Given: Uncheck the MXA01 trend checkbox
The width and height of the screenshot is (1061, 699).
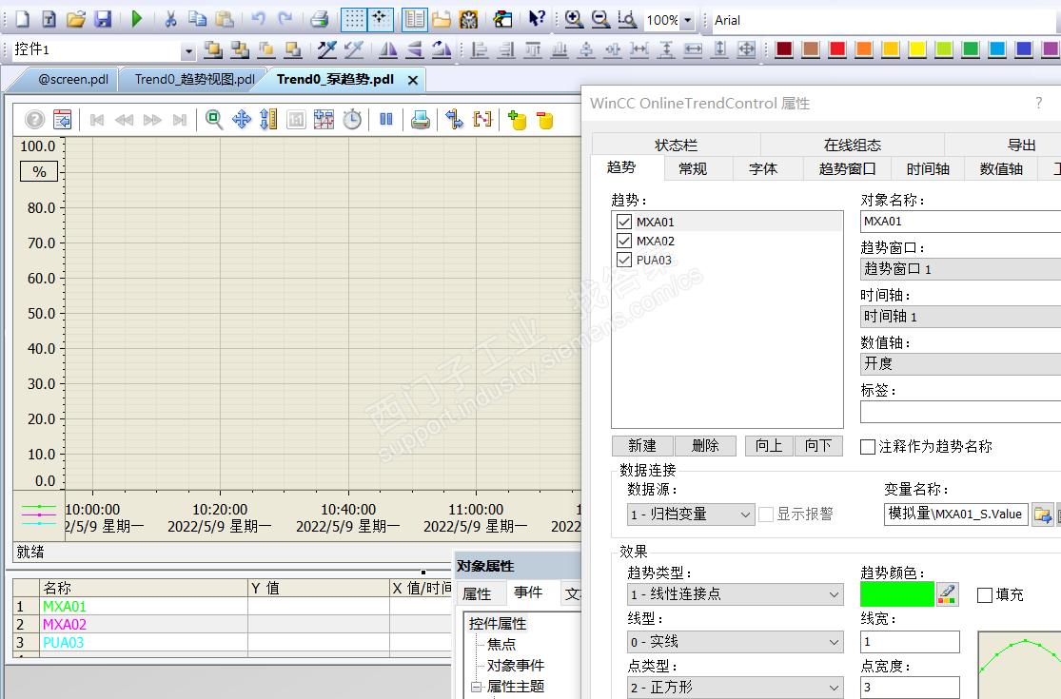Looking at the screenshot, I should pos(624,222).
